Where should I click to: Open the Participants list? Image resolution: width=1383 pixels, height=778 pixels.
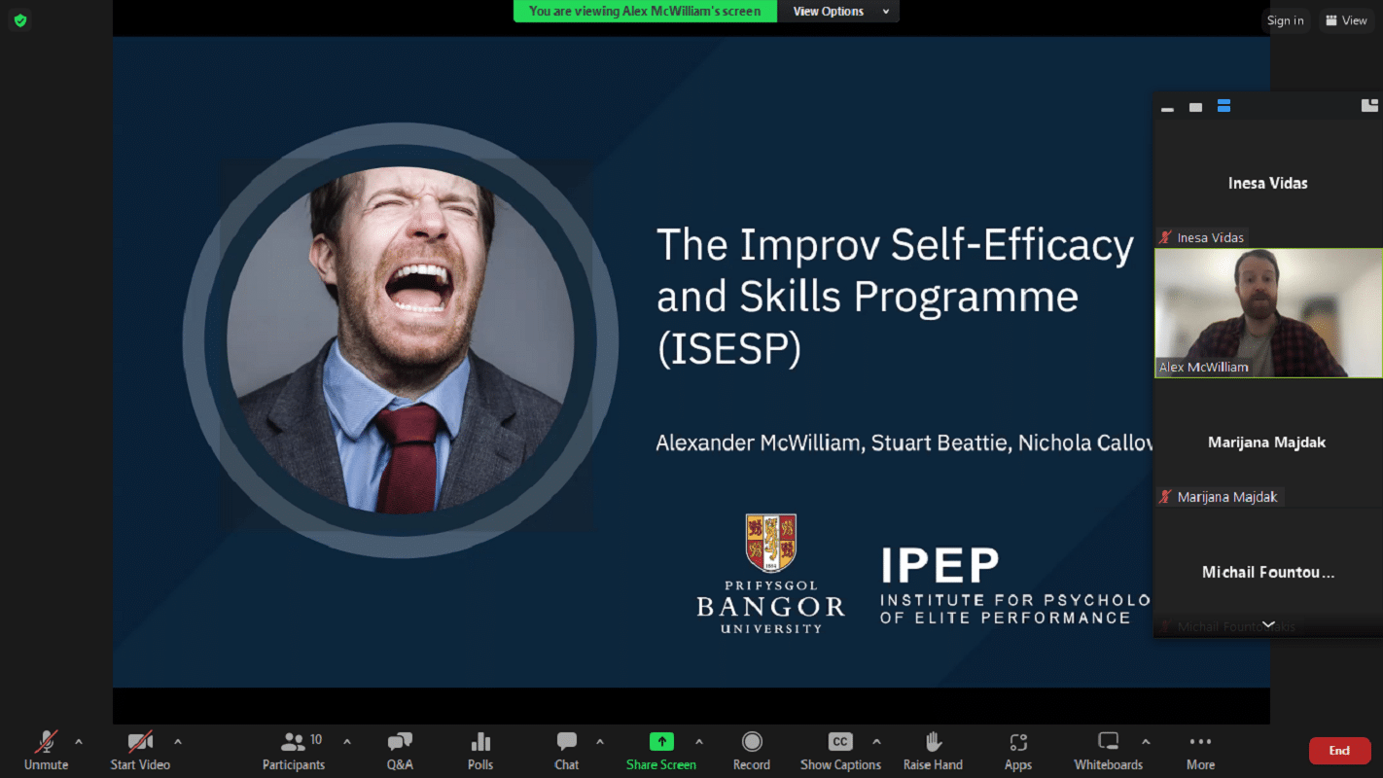tap(294, 751)
